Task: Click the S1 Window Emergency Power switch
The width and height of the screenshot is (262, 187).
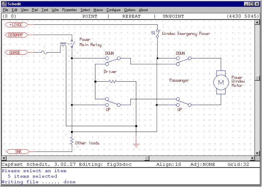Action: point(157,33)
